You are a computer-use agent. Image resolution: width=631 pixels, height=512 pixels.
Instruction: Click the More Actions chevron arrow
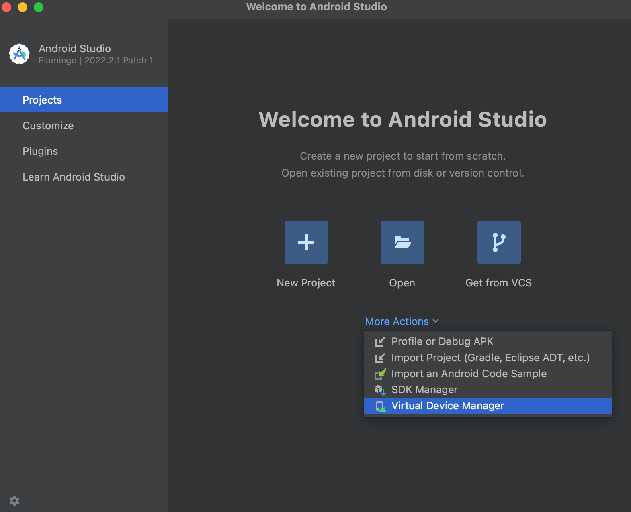click(x=436, y=321)
